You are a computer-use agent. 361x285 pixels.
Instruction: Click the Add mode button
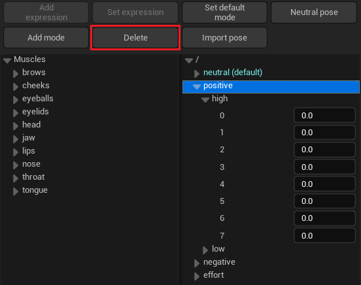46,38
